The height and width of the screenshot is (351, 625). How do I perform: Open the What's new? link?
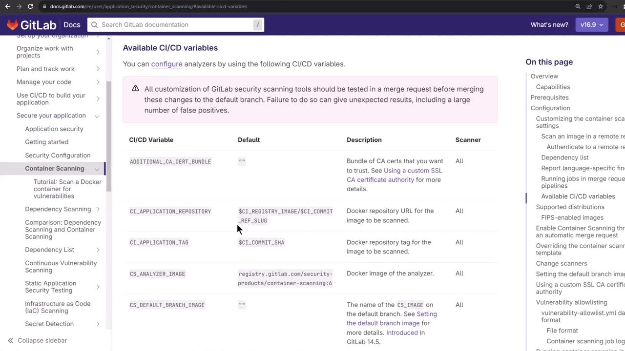coord(549,25)
